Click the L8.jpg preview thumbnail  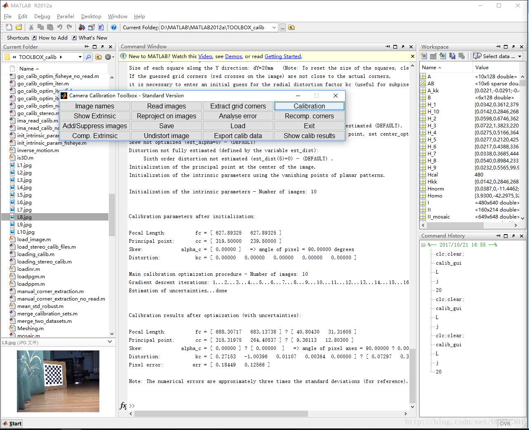click(x=58, y=381)
